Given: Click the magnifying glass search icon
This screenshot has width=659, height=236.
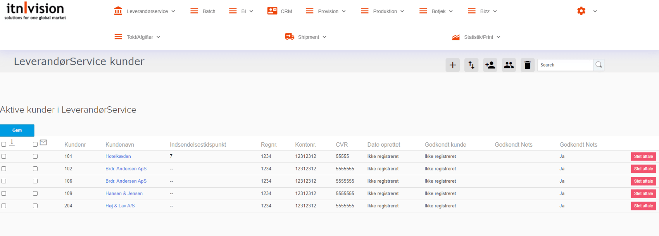Looking at the screenshot, I should tap(599, 65).
